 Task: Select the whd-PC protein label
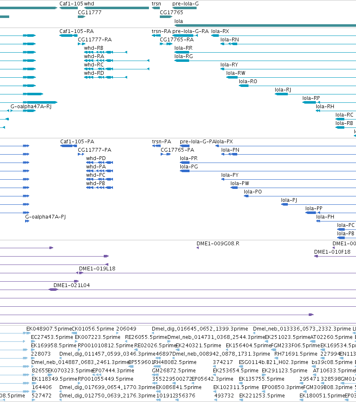(95, 175)
